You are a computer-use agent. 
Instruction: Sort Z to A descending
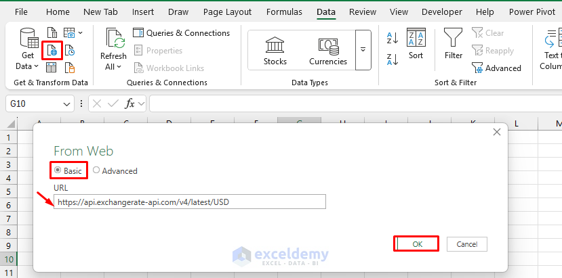pos(393,60)
